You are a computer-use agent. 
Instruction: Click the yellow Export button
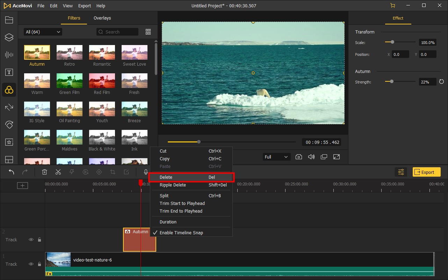point(426,172)
